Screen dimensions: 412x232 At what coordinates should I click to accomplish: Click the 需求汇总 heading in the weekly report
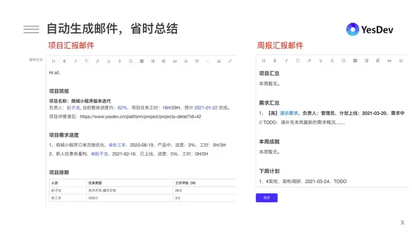pyautogui.click(x=269, y=103)
